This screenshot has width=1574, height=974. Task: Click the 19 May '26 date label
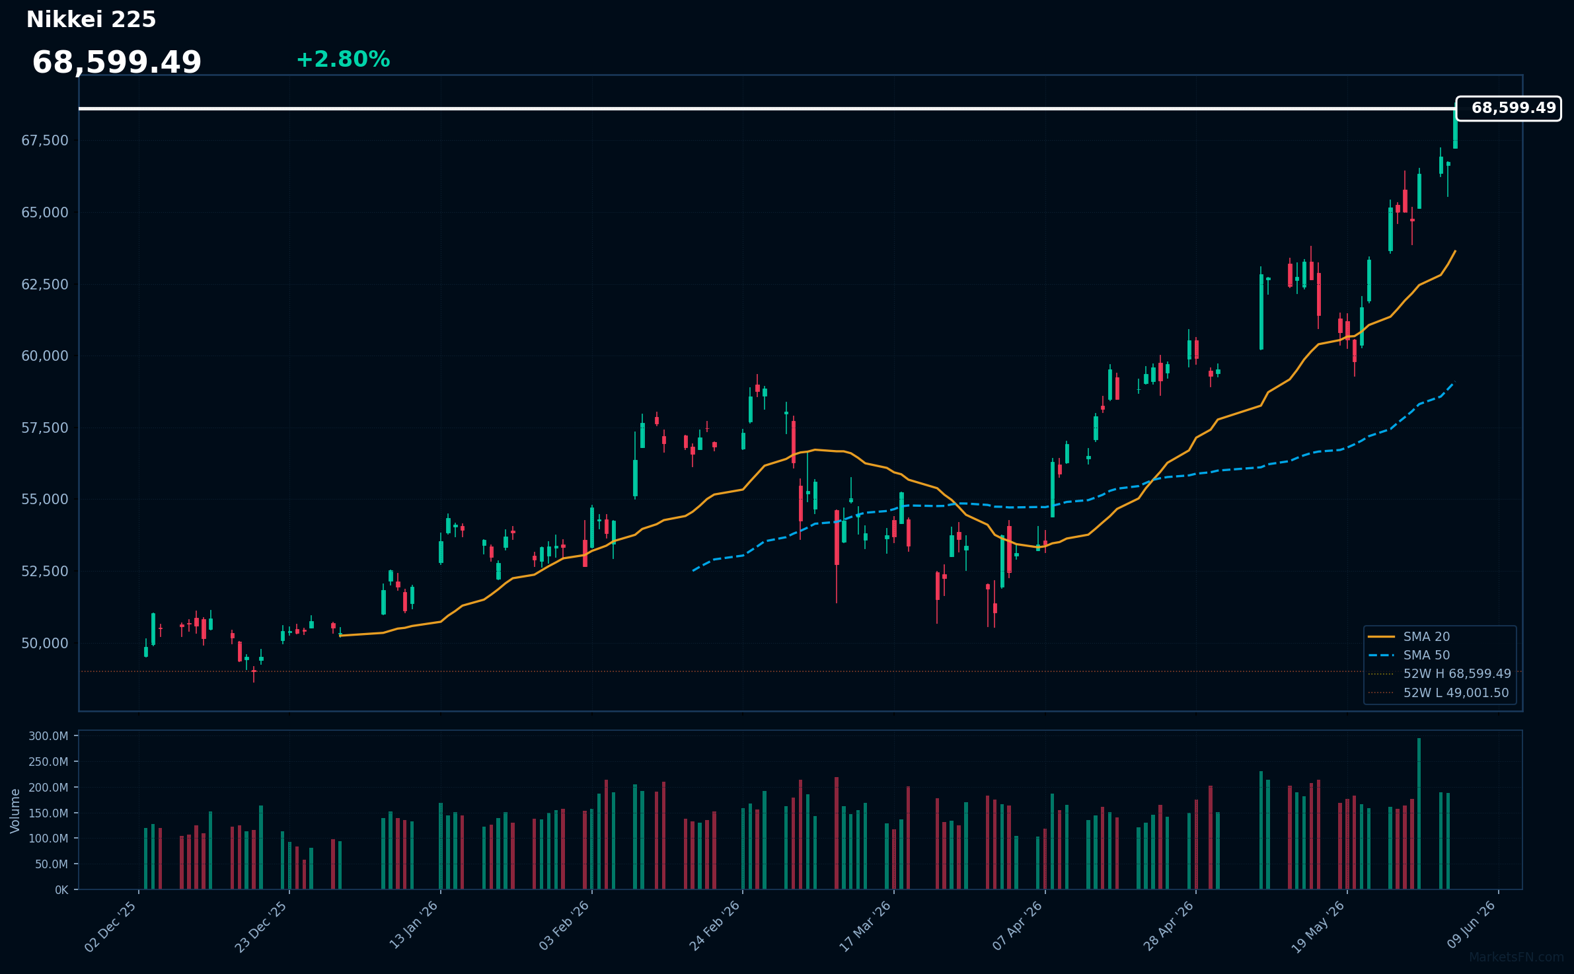click(x=1318, y=926)
